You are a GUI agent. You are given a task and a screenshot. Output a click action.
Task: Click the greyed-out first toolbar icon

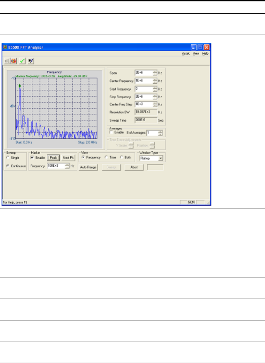pyautogui.click(x=8, y=61)
